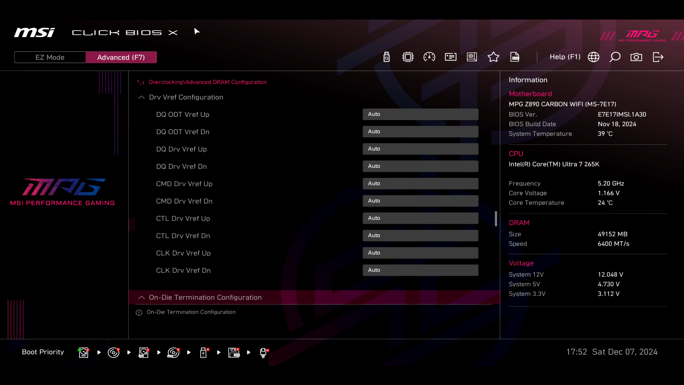Click the exit arrow icon
The height and width of the screenshot is (385, 684).
(x=658, y=57)
